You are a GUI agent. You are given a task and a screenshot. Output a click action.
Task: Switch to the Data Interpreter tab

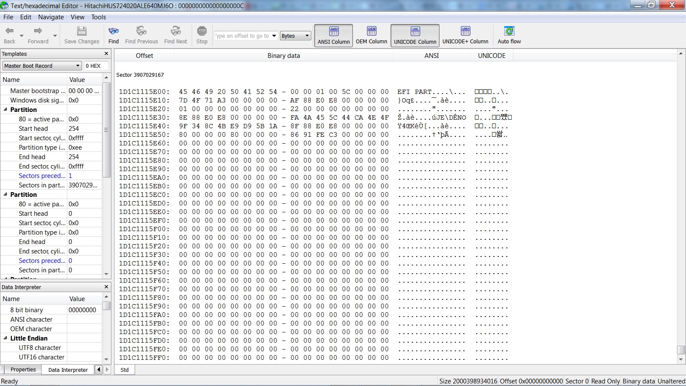[x=68, y=370]
